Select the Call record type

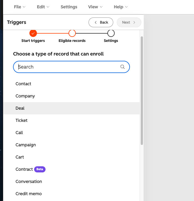coord(71,132)
